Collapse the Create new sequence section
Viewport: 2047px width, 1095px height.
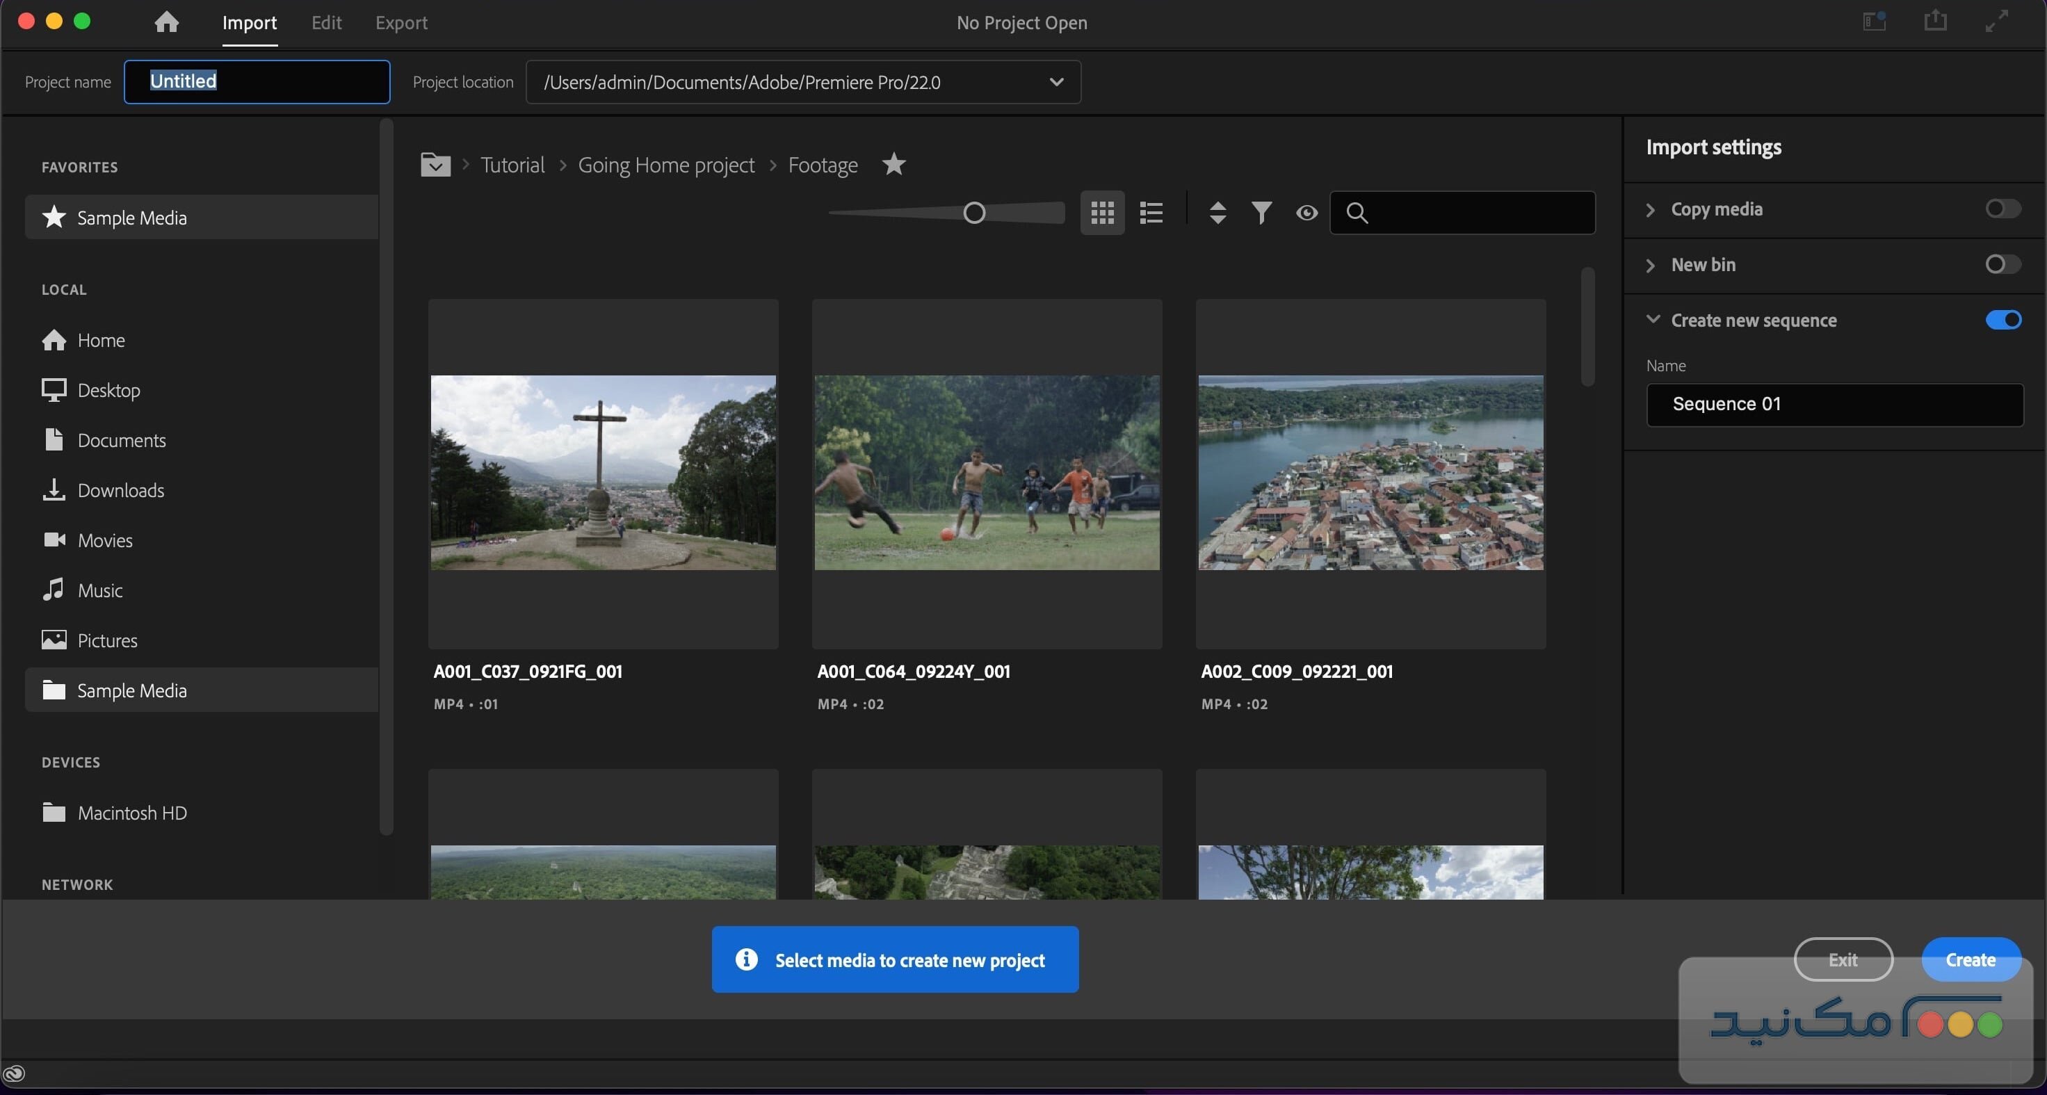(1653, 319)
